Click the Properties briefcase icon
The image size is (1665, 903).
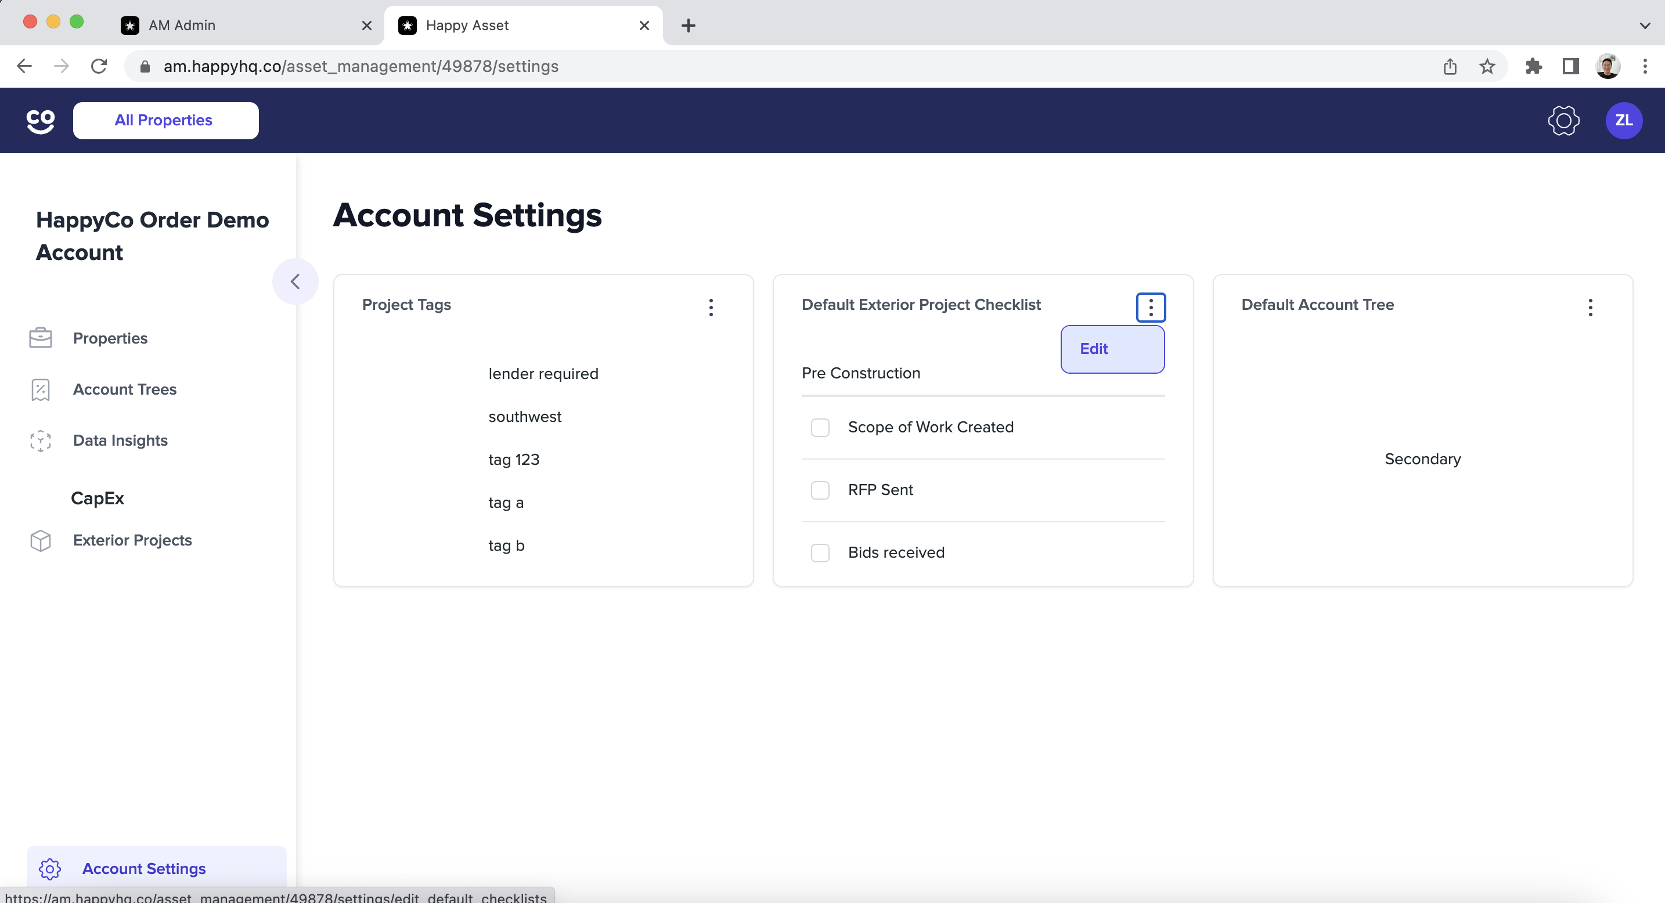41,338
